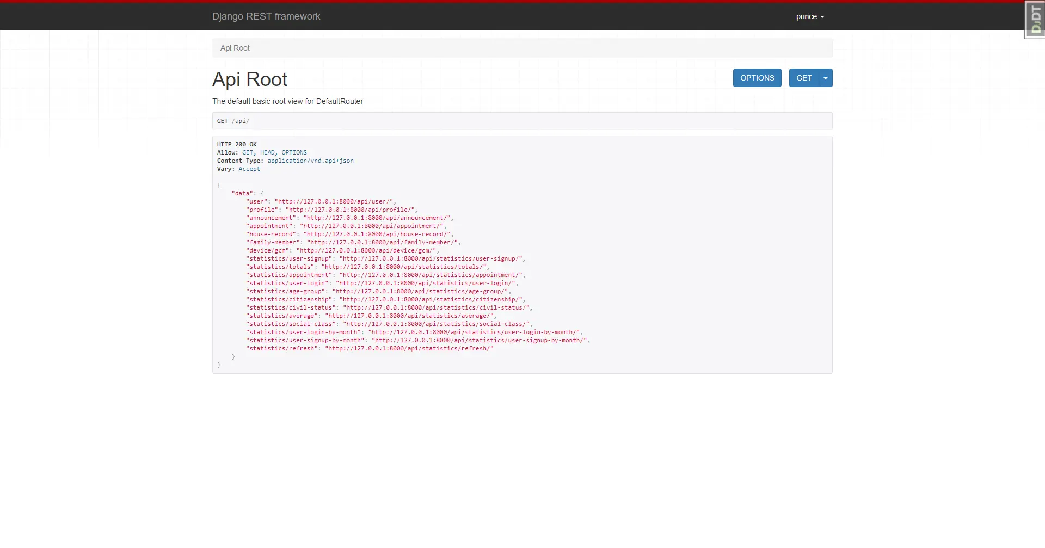Follow the announcement endpoint URL

click(x=377, y=218)
